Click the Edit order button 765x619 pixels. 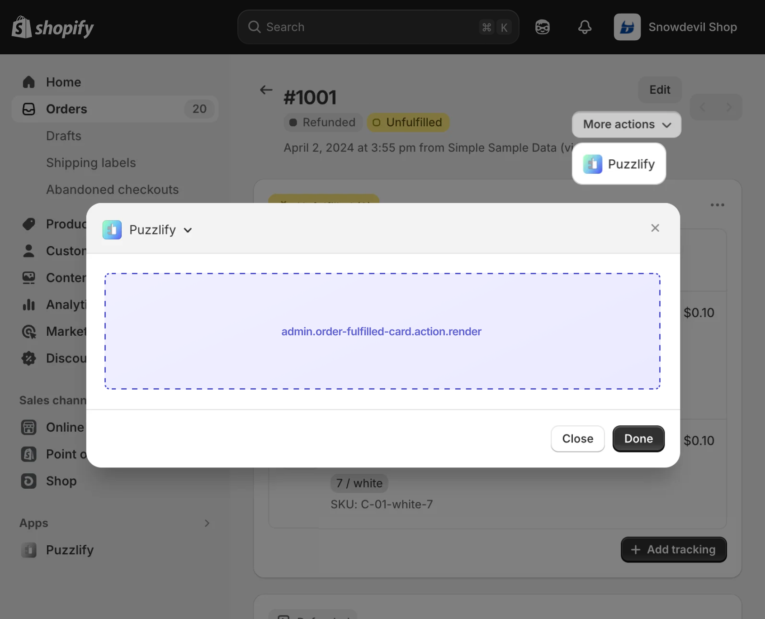pos(660,90)
